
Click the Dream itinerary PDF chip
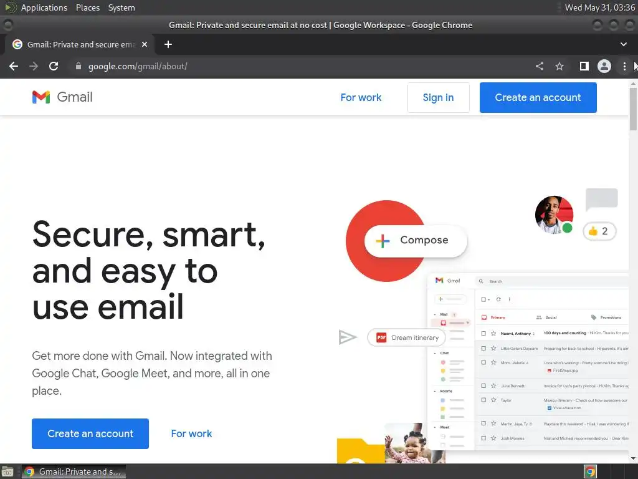(x=406, y=337)
